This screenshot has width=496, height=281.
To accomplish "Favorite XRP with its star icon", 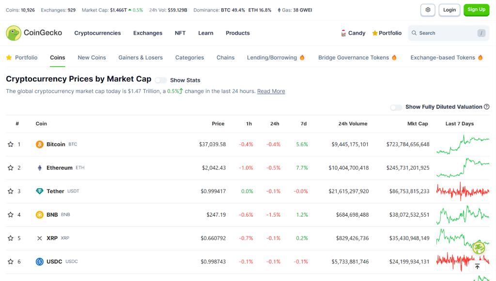I will (11, 238).
